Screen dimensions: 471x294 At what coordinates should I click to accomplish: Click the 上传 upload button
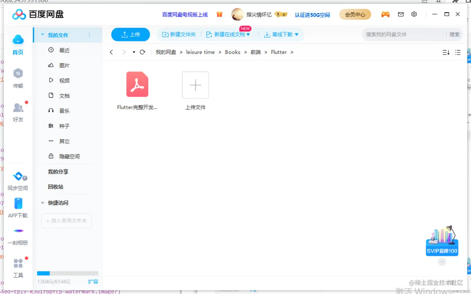[130, 34]
